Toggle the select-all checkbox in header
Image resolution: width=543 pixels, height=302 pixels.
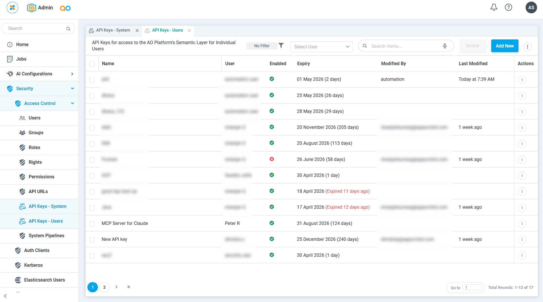point(92,64)
